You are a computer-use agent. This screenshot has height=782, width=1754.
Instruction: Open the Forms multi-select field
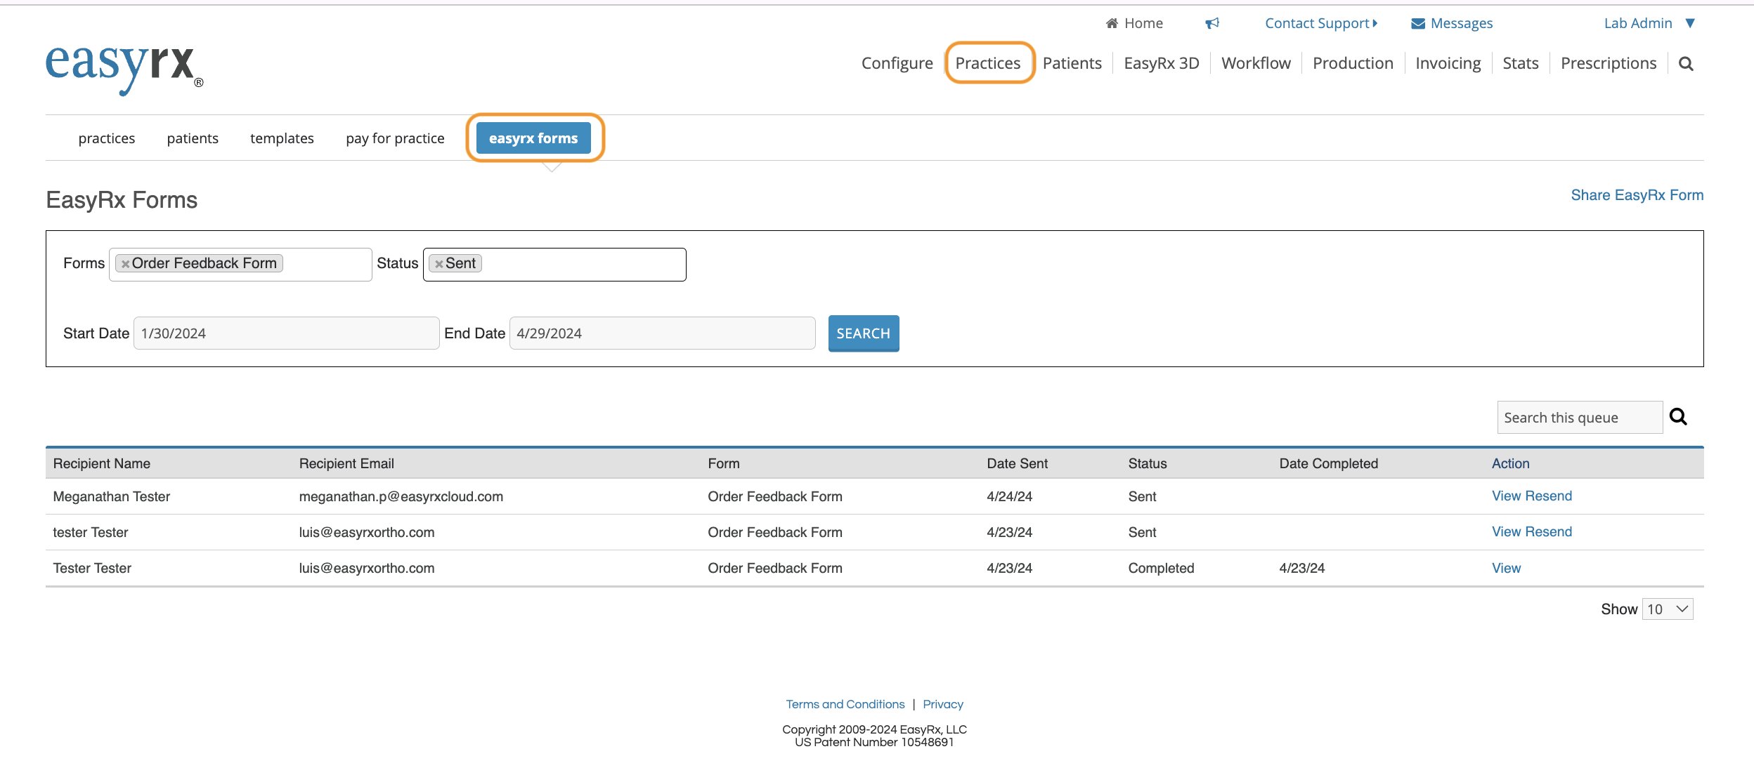(240, 265)
